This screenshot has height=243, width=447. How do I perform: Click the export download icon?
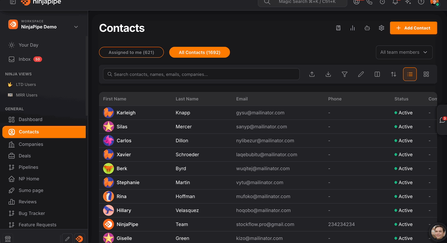(328, 74)
